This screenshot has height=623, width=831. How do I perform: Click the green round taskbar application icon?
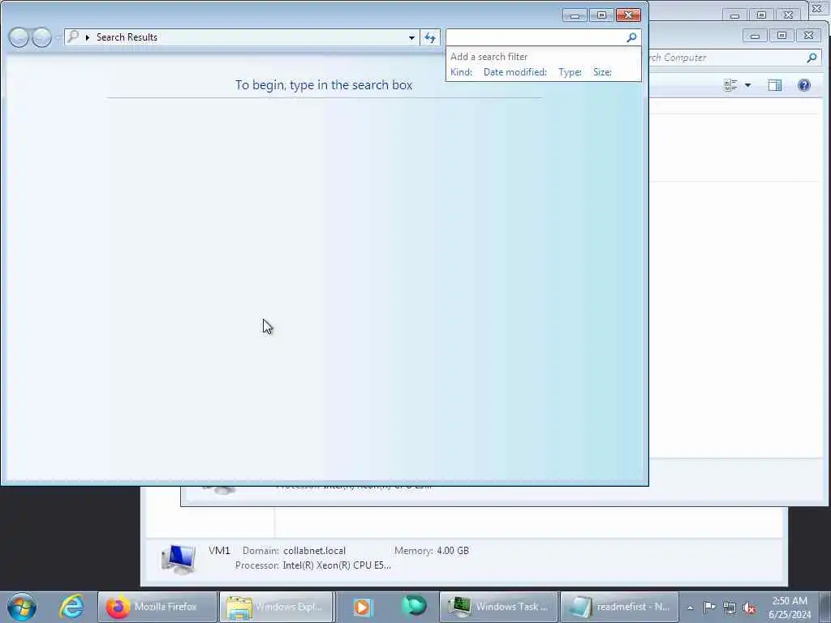click(x=414, y=606)
